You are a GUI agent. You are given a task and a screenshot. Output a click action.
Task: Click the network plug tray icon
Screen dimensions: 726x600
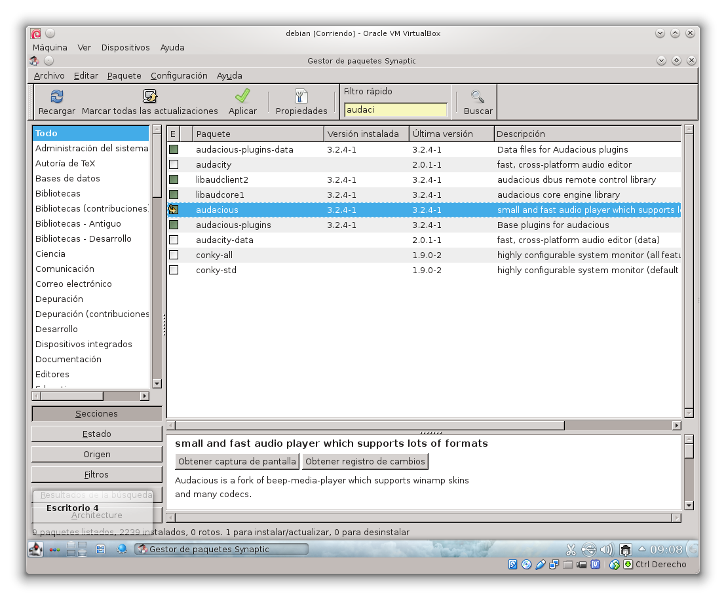pos(626,550)
